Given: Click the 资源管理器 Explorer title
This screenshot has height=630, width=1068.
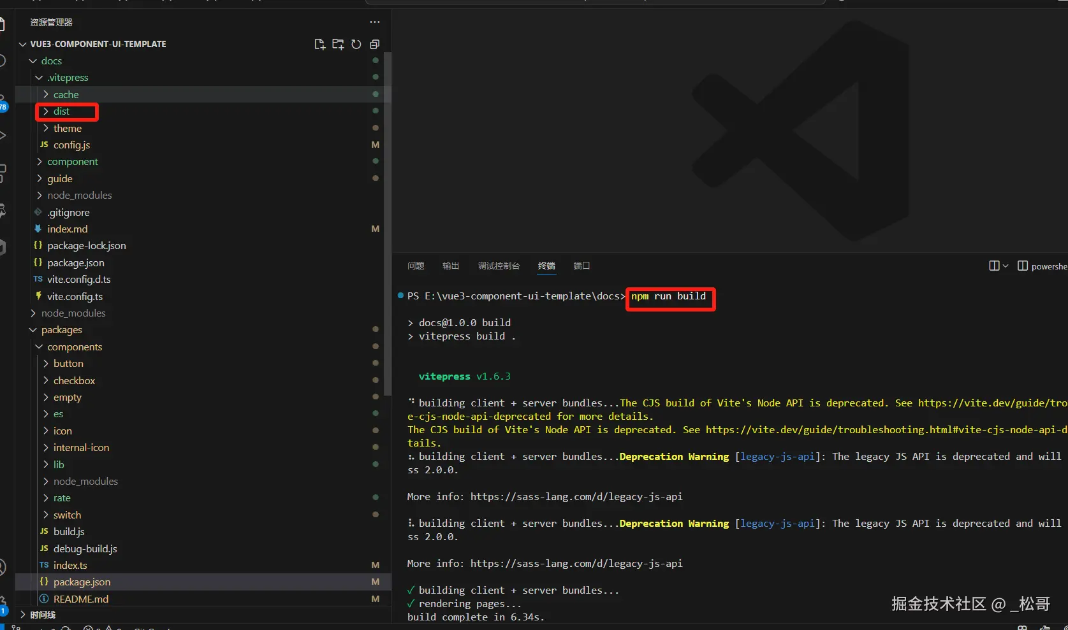Looking at the screenshot, I should (x=52, y=22).
